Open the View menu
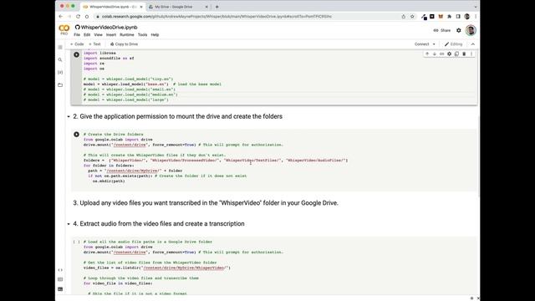Image resolution: width=535 pixels, height=301 pixels. 99,35
